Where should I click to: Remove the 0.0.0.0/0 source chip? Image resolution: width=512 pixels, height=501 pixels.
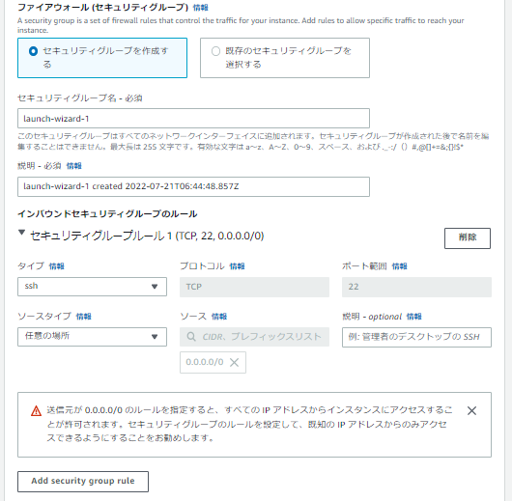(x=234, y=362)
